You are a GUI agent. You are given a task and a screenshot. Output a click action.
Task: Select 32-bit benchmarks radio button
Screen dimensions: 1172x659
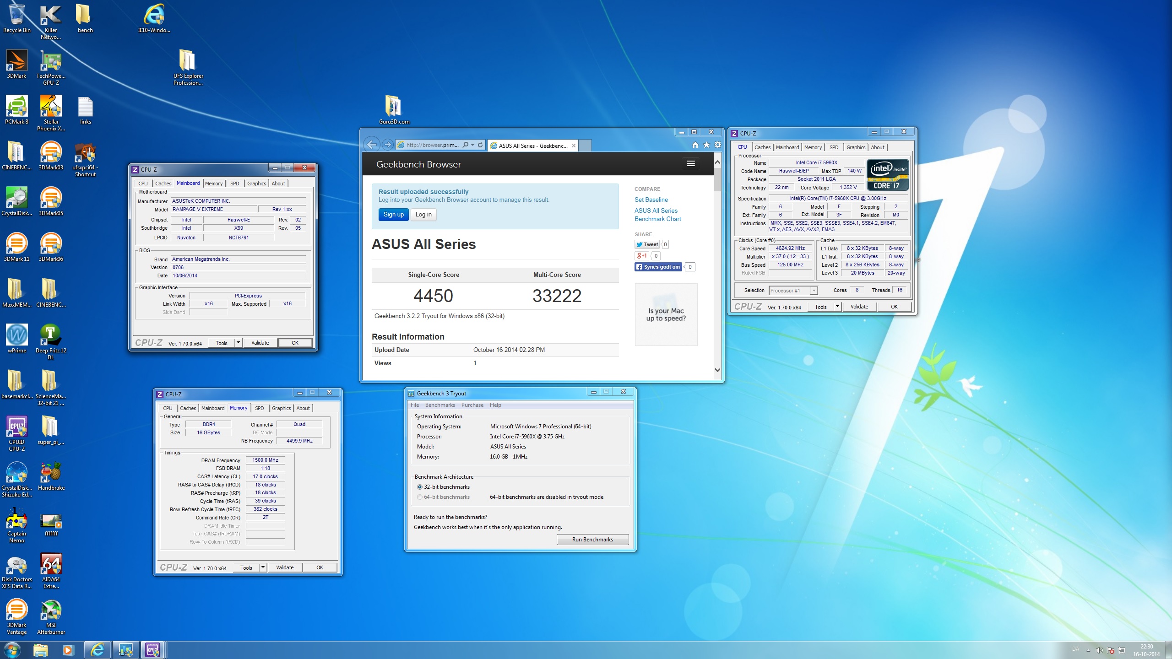pos(419,487)
